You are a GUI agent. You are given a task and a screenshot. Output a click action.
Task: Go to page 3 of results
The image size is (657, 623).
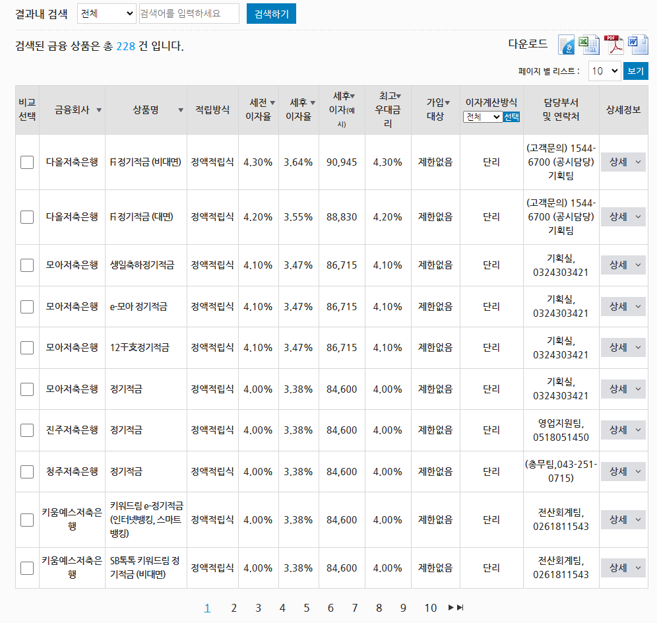(258, 608)
